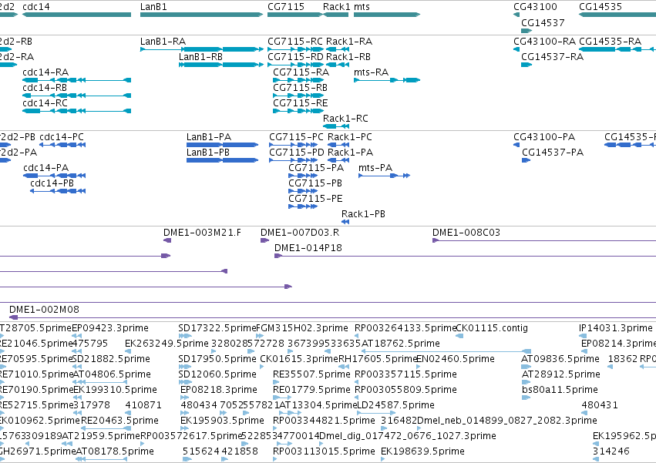The width and height of the screenshot is (656, 463).
Task: Select protein cdc14-PB
Action: coord(58,191)
